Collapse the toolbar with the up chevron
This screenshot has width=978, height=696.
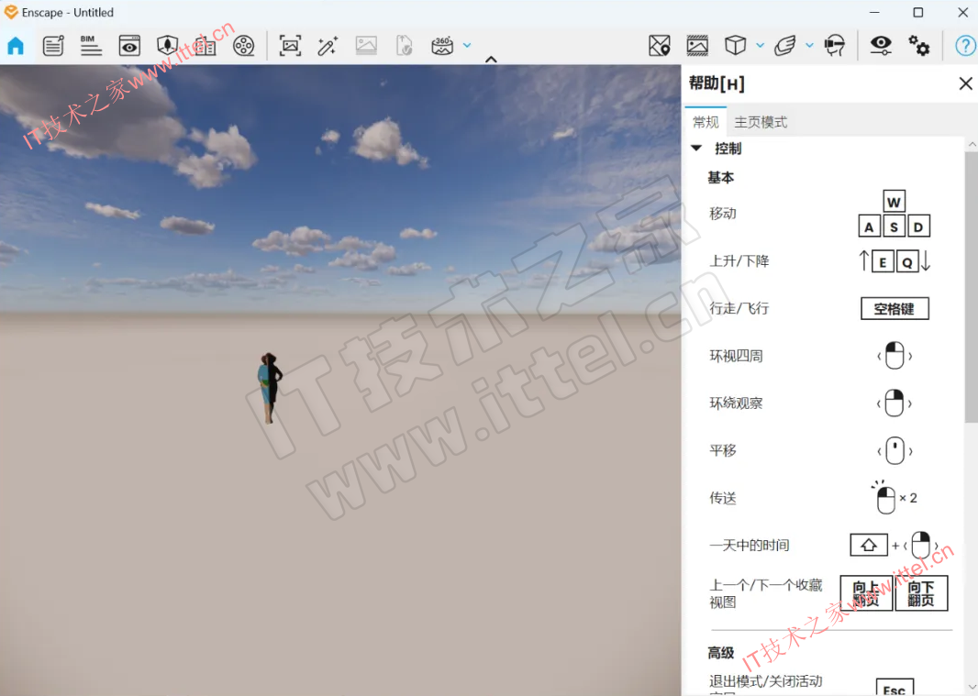click(x=491, y=60)
